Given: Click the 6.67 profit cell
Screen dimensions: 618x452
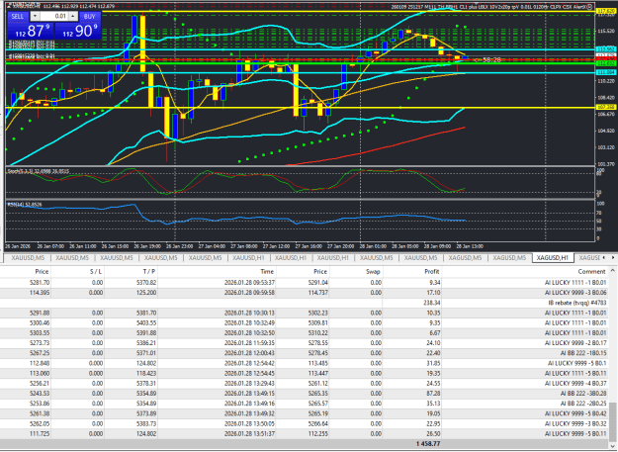Looking at the screenshot, I should coord(435,333).
